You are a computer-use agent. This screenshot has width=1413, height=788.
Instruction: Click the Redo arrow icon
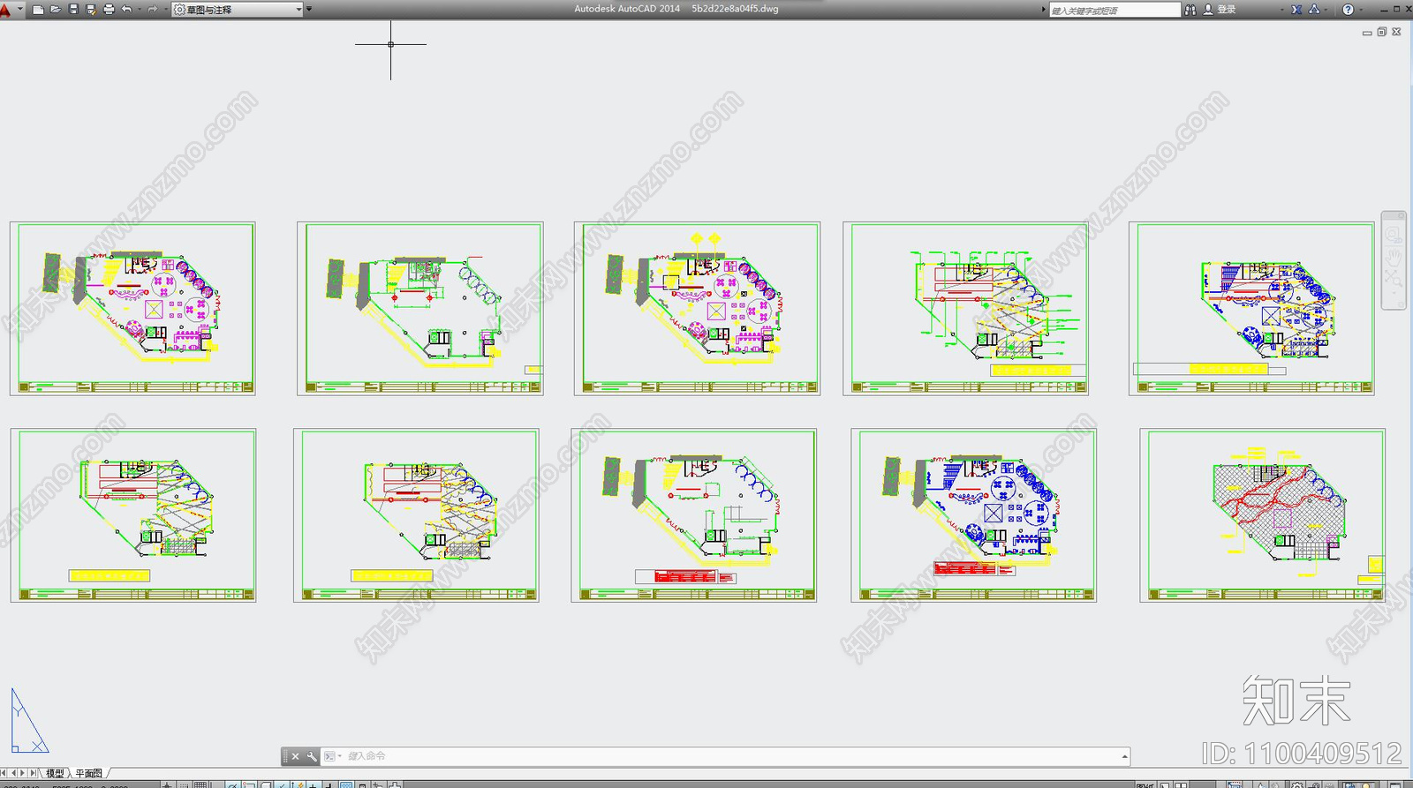pos(152,10)
